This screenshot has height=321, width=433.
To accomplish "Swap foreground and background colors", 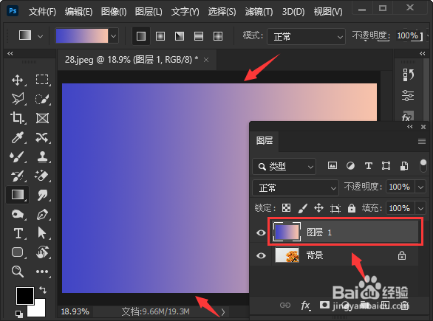I will 43,290.
